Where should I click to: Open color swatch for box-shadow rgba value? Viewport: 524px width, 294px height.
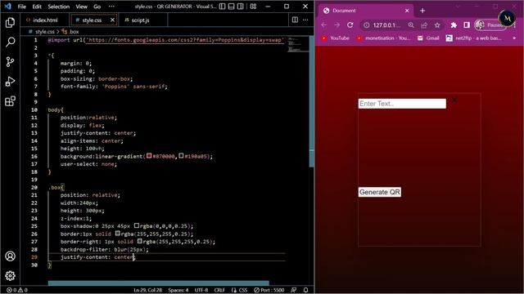(137, 225)
